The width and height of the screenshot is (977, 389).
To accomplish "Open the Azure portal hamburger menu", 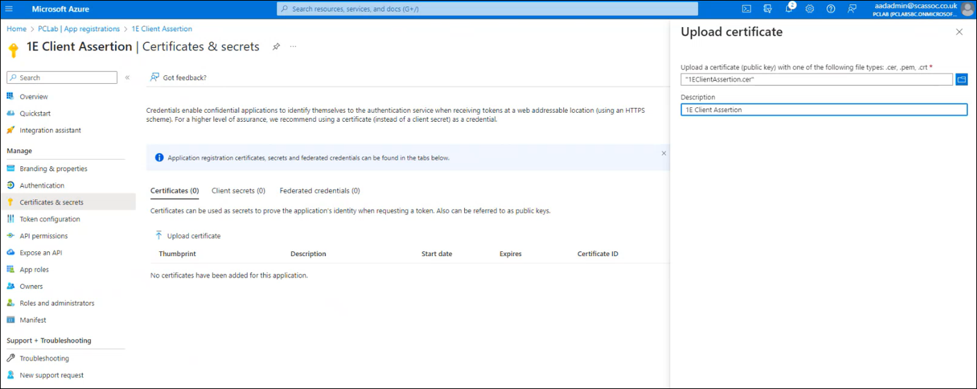I will pos(9,9).
